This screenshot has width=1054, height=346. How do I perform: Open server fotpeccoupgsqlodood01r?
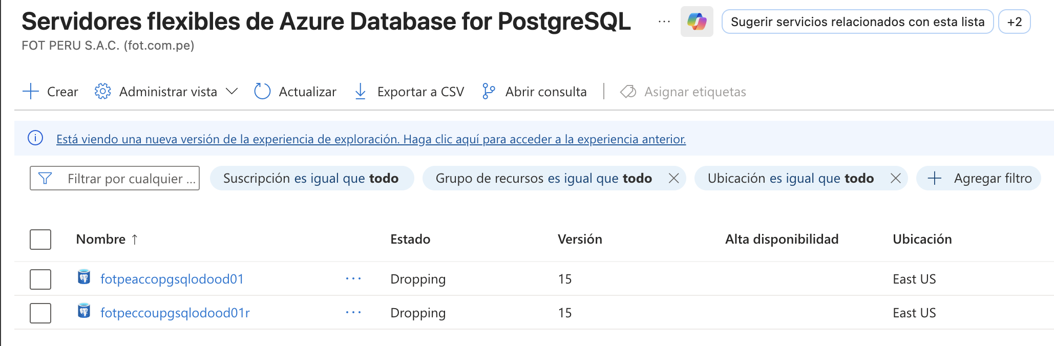(175, 313)
